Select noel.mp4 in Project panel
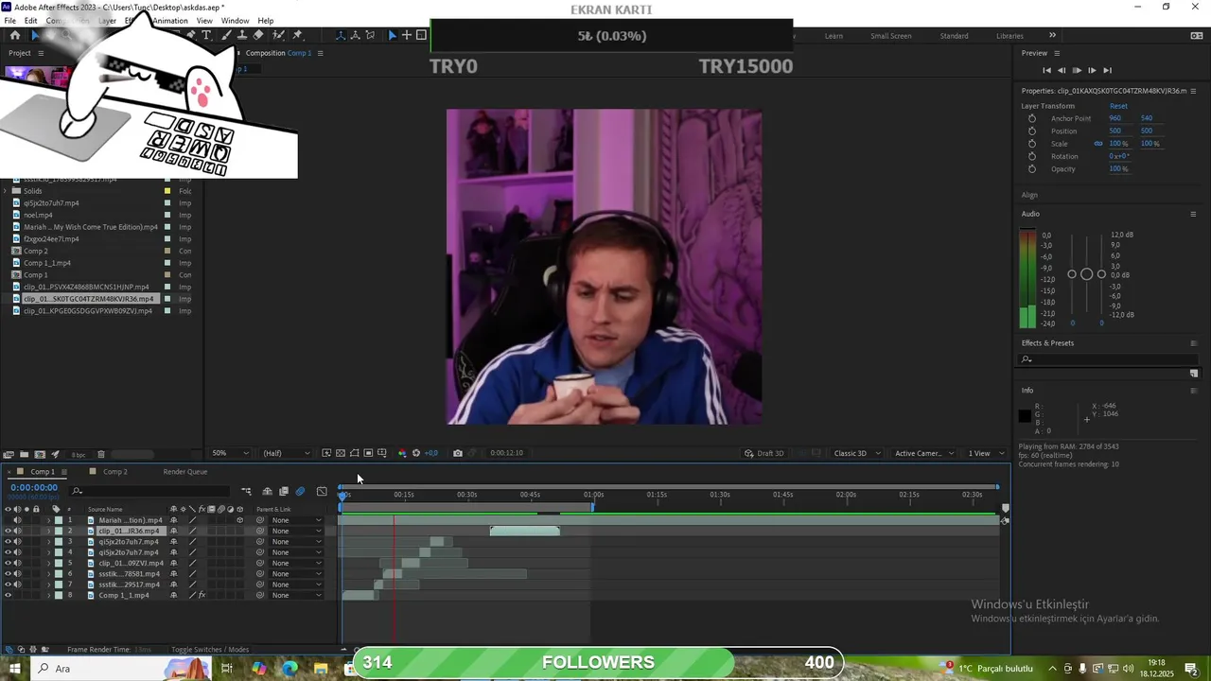Viewport: 1211px width, 681px height. (x=38, y=215)
